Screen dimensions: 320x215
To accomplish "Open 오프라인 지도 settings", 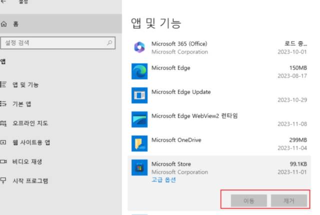I will coord(30,123).
